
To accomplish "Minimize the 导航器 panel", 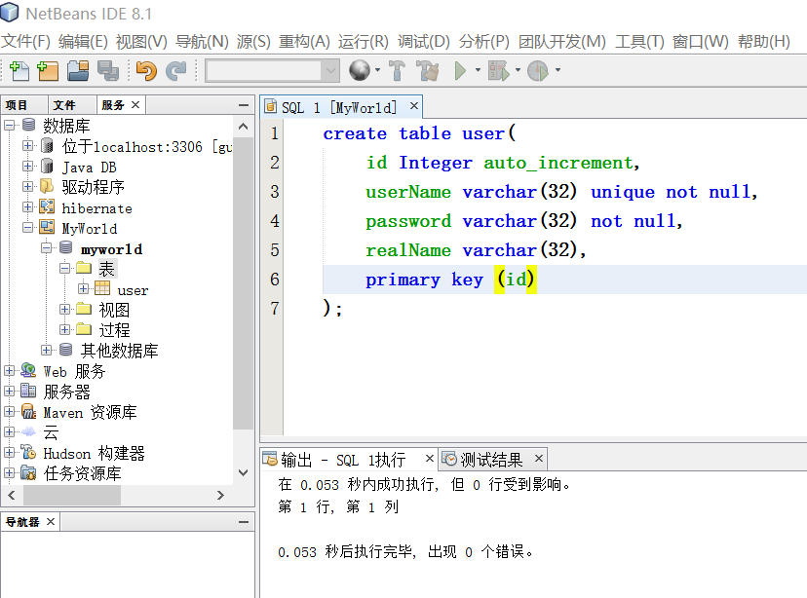I will 244,522.
